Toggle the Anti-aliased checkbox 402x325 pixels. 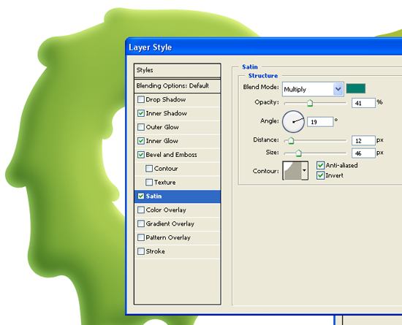pos(320,165)
